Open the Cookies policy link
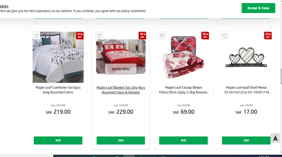This screenshot has width=282, height=157. coord(4,6)
